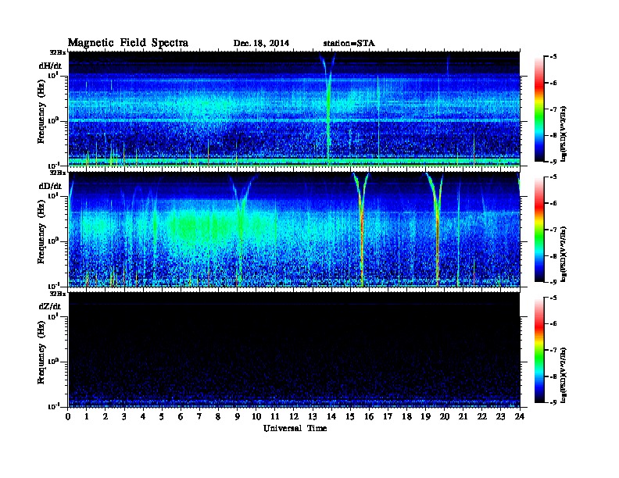The image size is (619, 478).
Task: Click the "-8" tick on dZ/dt colorbar
Action: [553, 376]
